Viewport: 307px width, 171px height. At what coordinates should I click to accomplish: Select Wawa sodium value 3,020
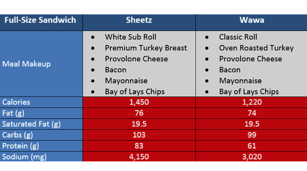point(251,157)
